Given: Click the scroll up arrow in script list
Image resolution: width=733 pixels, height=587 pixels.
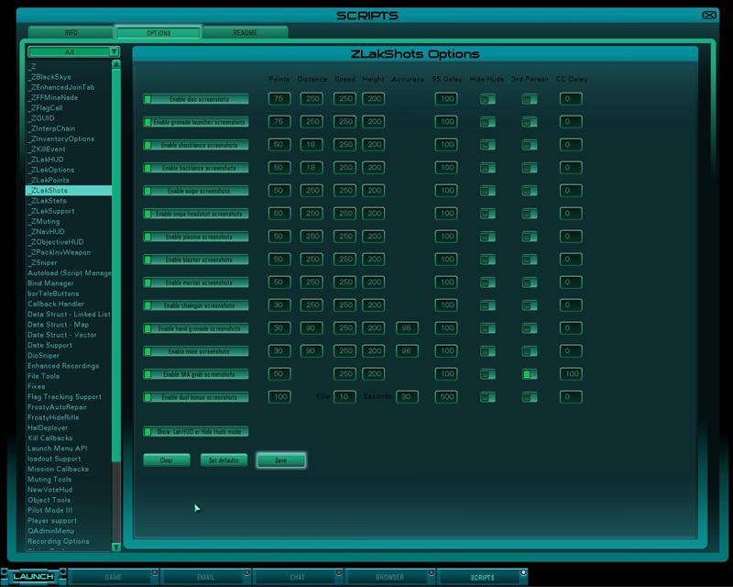Looking at the screenshot, I should point(116,65).
